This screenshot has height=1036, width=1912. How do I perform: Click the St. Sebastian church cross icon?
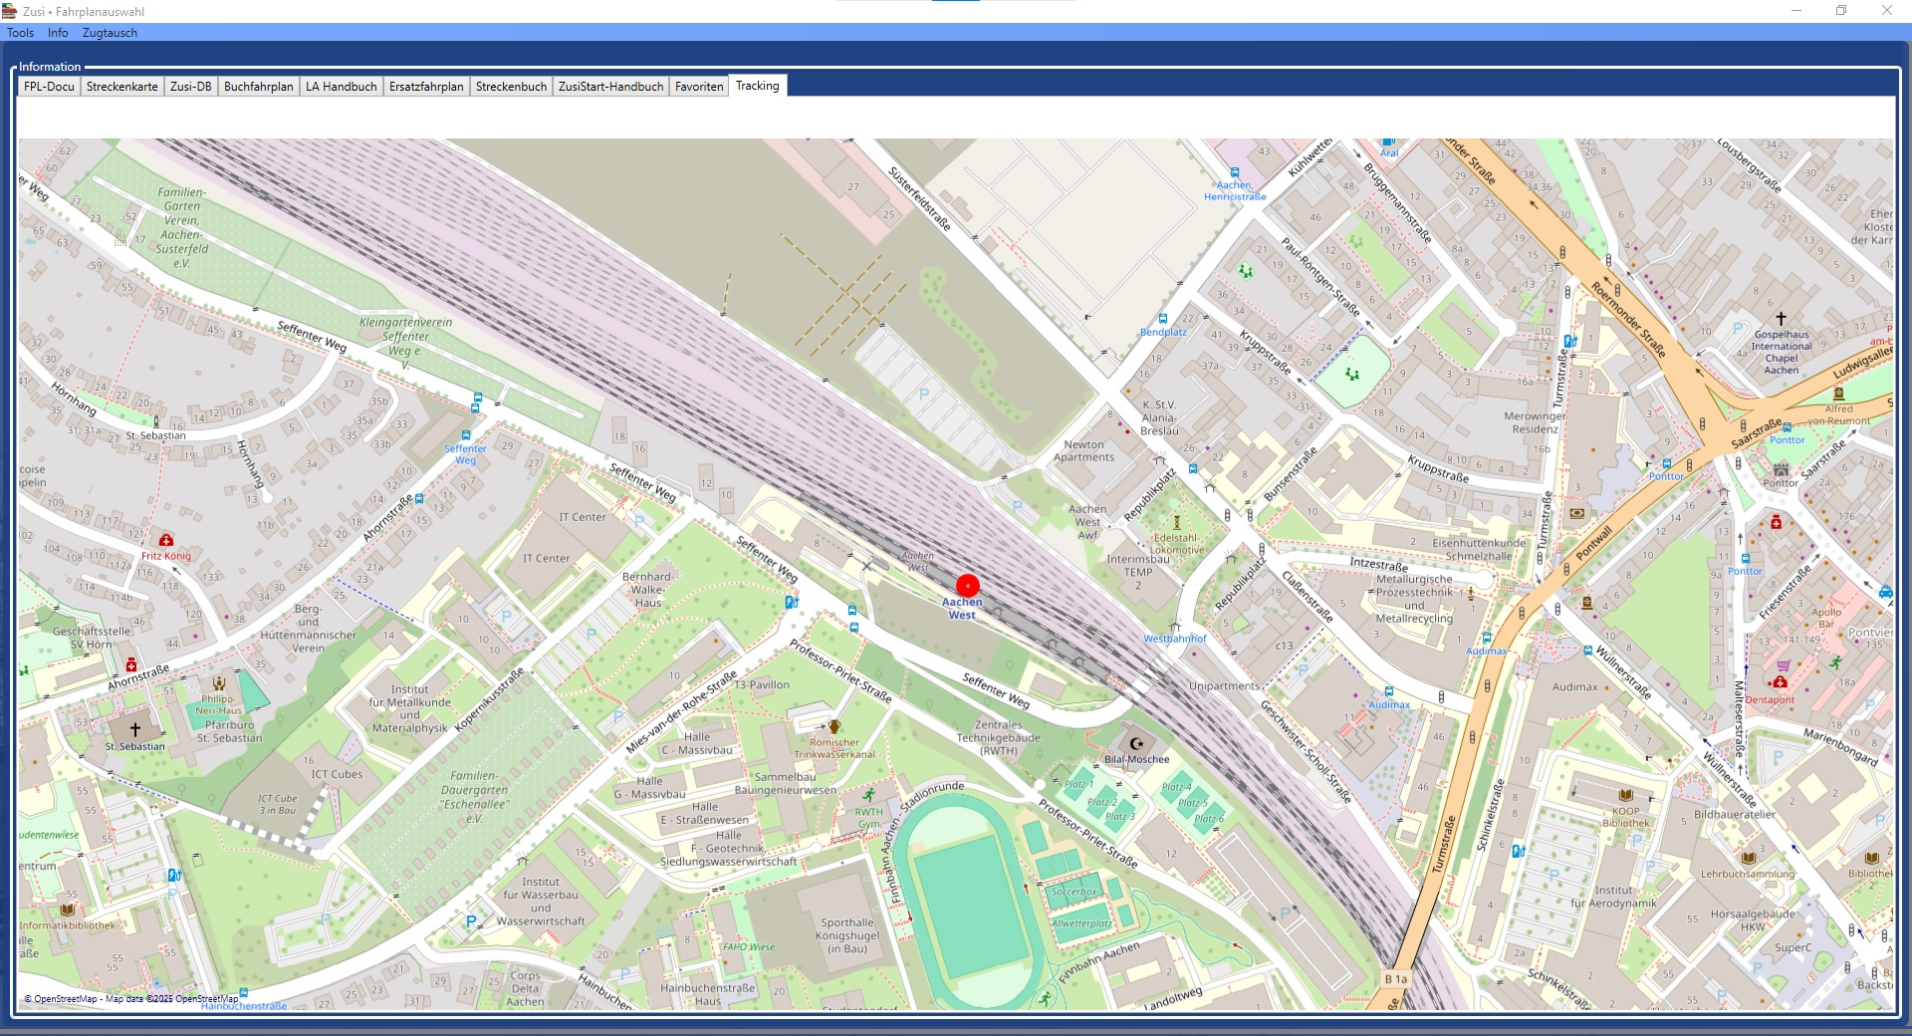[135, 729]
